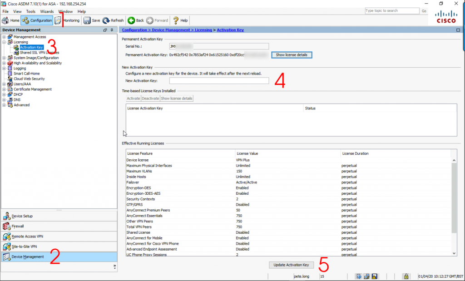Expand the Management Access node
Screen dimensions: 465x281
click(4, 37)
